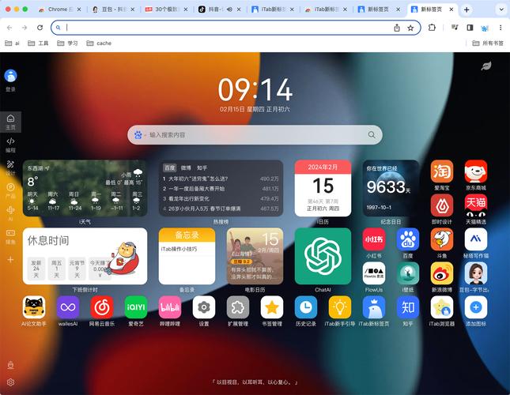Open the iTab浏览器 app icon
The image size is (510, 395).
tap(442, 307)
